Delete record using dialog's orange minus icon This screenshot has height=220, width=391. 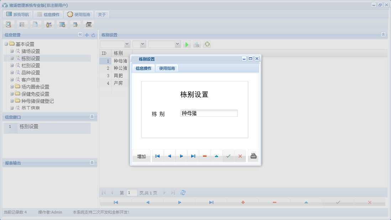[205, 156]
